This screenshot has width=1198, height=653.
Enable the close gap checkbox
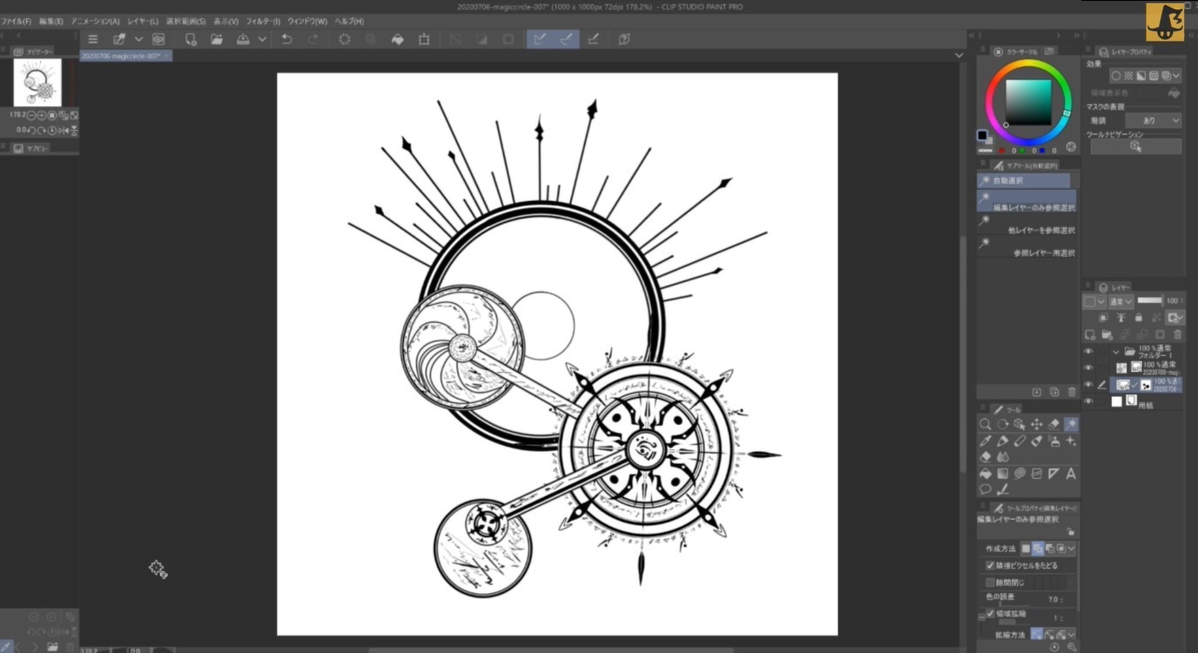click(x=990, y=582)
